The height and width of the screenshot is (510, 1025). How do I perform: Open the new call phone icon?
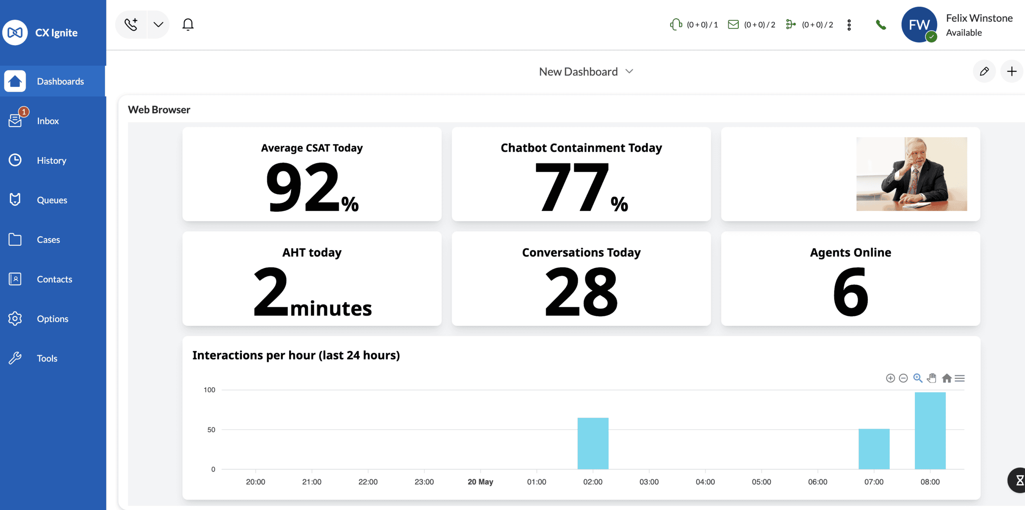coord(131,24)
